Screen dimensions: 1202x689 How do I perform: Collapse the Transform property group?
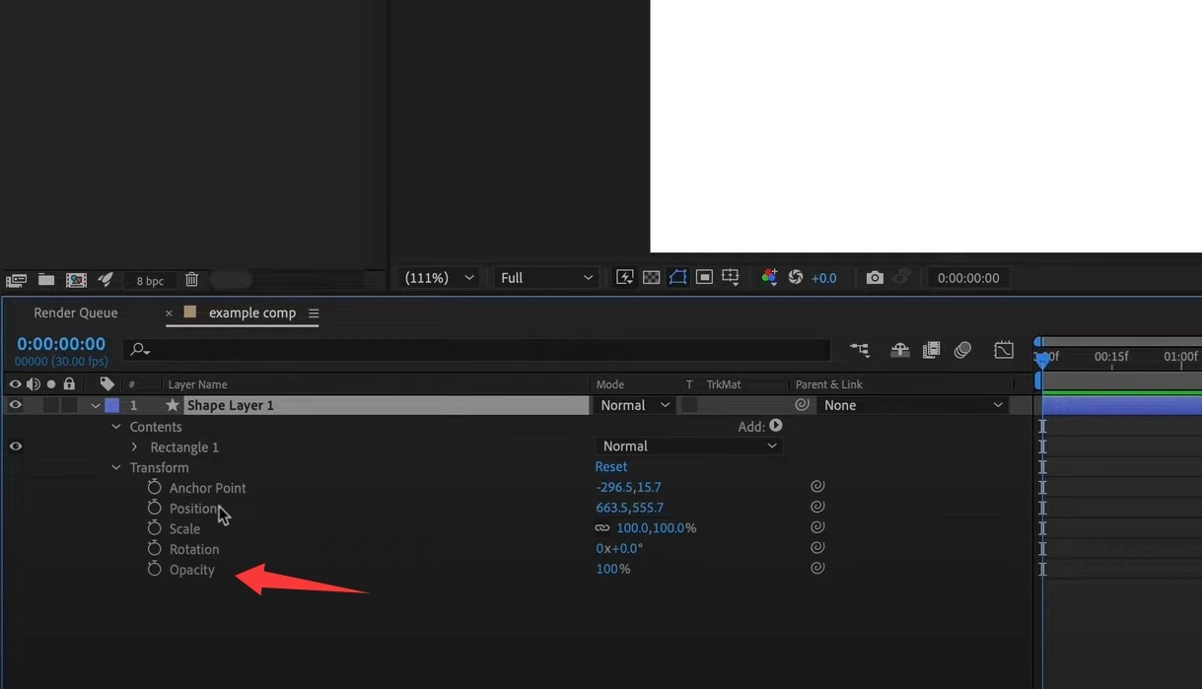click(116, 468)
